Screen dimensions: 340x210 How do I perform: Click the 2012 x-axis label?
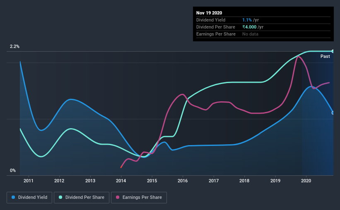click(x=59, y=181)
